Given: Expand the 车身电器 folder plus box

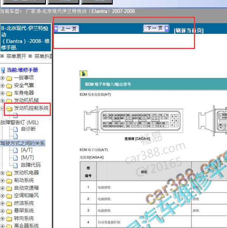Looking at the screenshot, I should point(2,93).
